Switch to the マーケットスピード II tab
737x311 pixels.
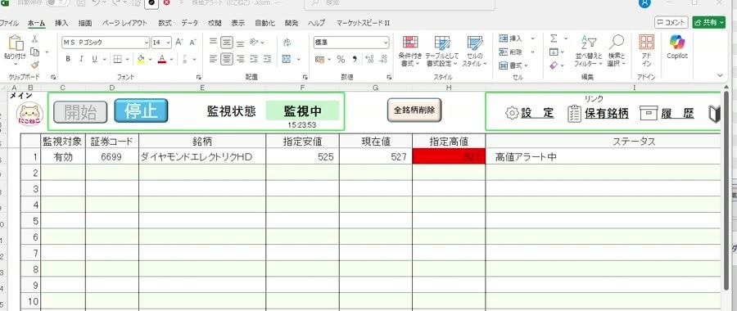click(363, 23)
